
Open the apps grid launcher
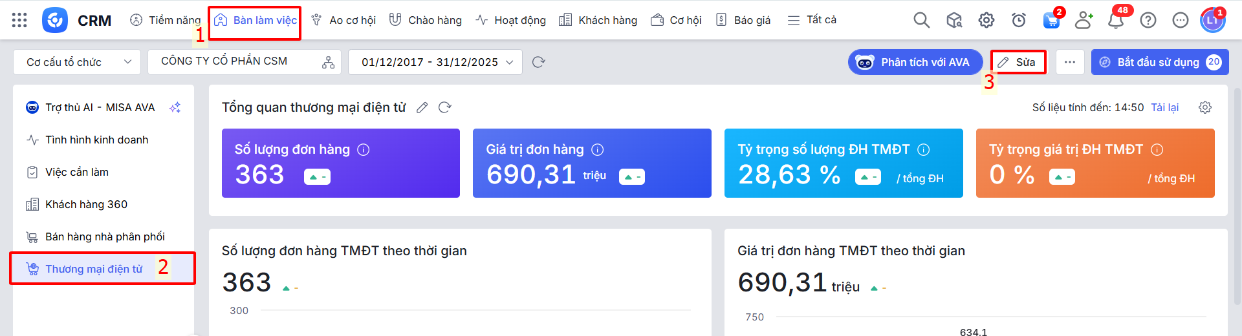pos(19,20)
